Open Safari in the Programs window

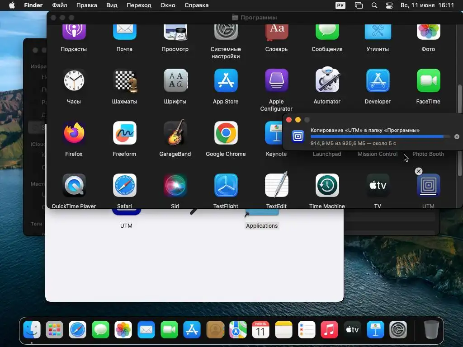[x=125, y=185]
